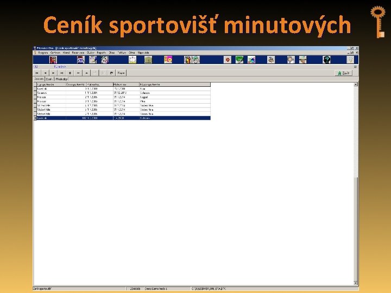Click the last column header of the table
391x293 pixels.
point(175,85)
